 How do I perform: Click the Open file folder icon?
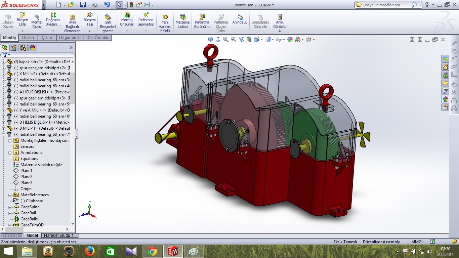(71, 5)
